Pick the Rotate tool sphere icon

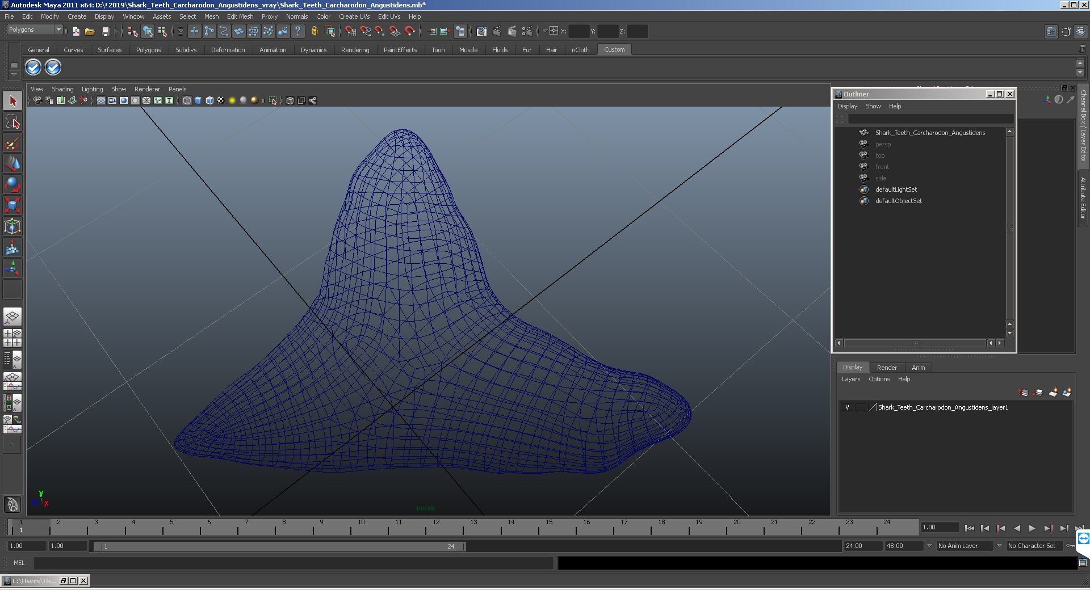pyautogui.click(x=12, y=184)
